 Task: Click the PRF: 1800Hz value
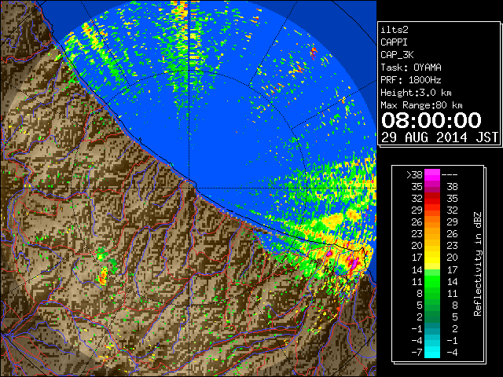[411, 80]
